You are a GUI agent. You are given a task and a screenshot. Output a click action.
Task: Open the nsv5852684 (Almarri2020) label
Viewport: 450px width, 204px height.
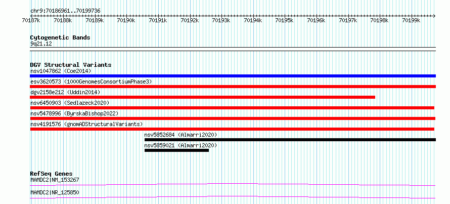click(x=181, y=135)
